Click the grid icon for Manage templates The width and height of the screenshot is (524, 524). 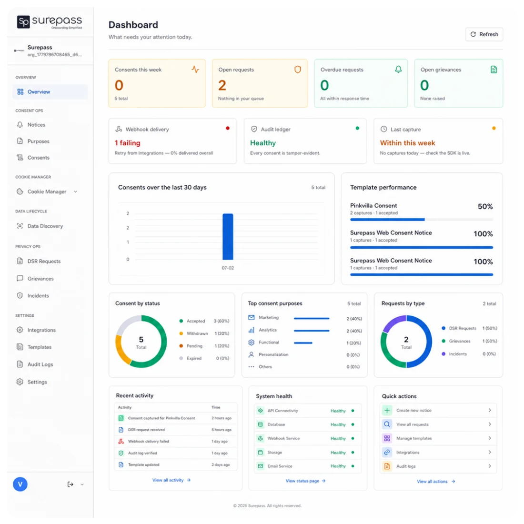(x=387, y=438)
